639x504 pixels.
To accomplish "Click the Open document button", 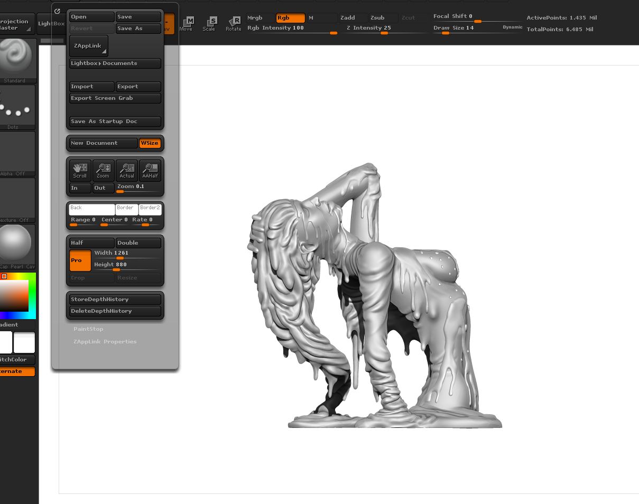I will click(92, 17).
